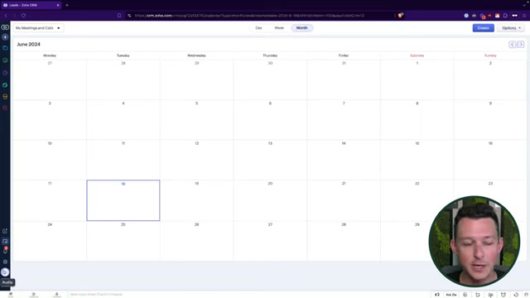The height and width of the screenshot is (298, 530).
Task: Click the alarm clock icon in bottom bar
Action: pyautogui.click(x=503, y=295)
